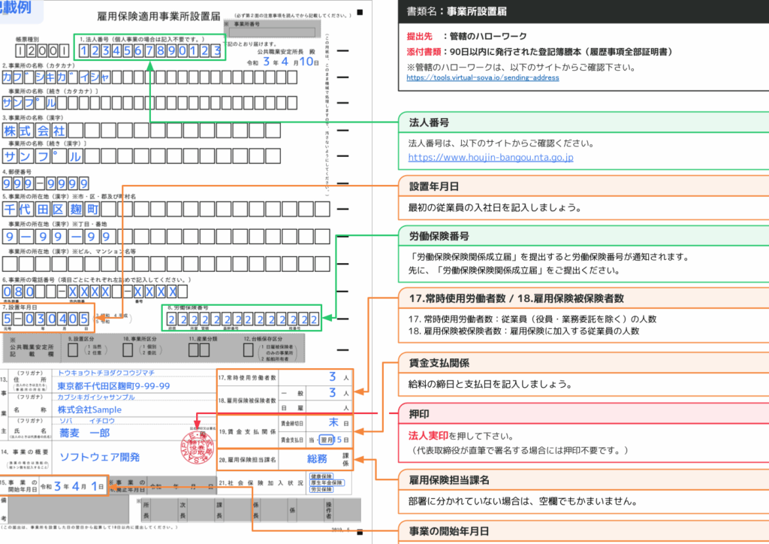The width and height of the screenshot is (769, 544).
Task: Click the 労働保険番号 number field
Action: (x=242, y=319)
